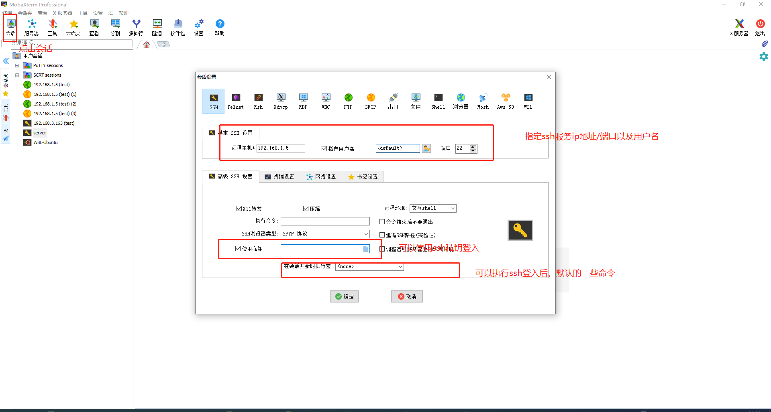Select the 高级 SSH 设置 tab
The height and width of the screenshot is (412, 771).
230,176
